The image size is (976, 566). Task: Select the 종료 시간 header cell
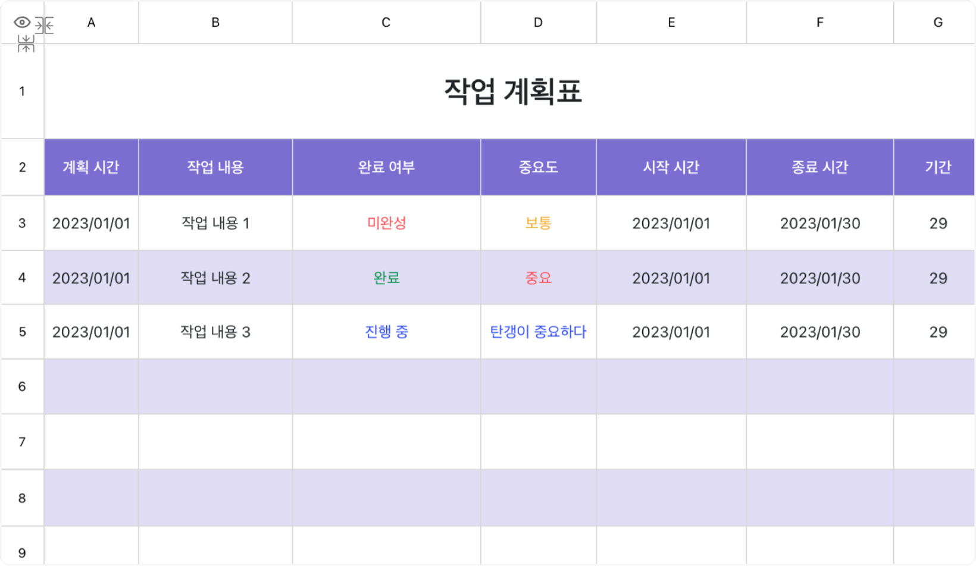[820, 167]
